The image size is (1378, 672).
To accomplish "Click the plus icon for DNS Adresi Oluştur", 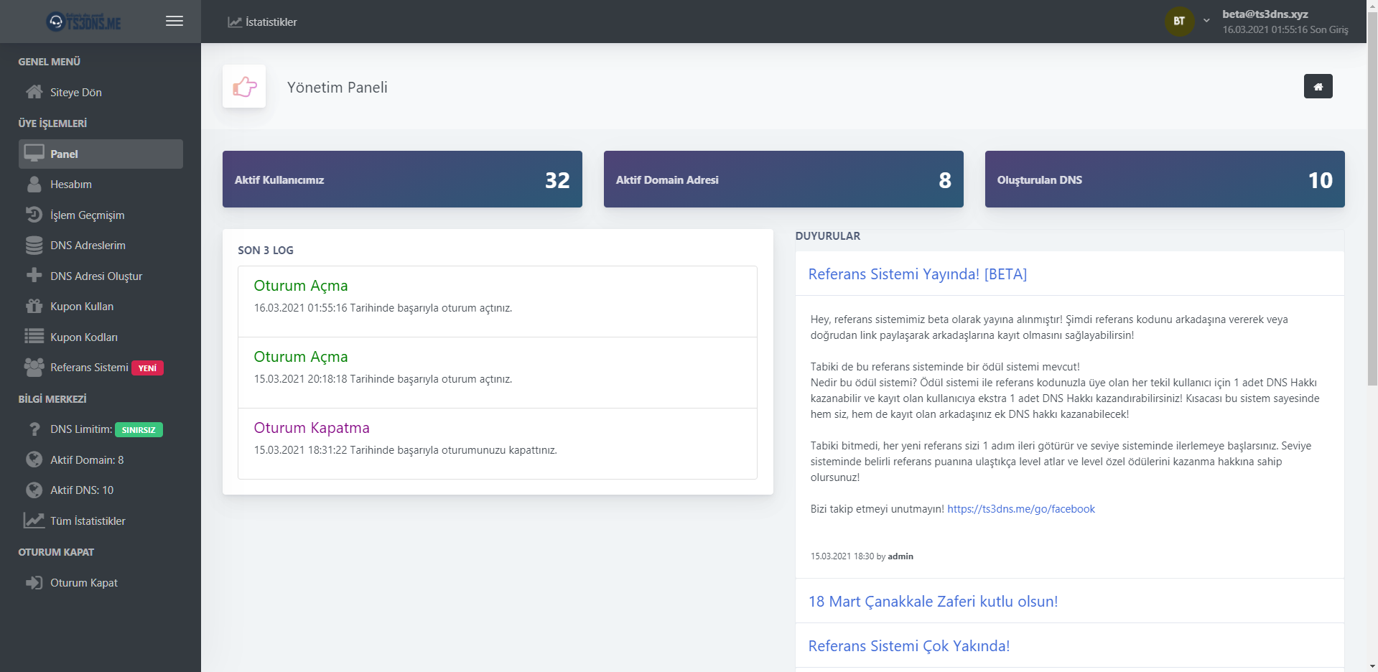I will click(x=34, y=276).
